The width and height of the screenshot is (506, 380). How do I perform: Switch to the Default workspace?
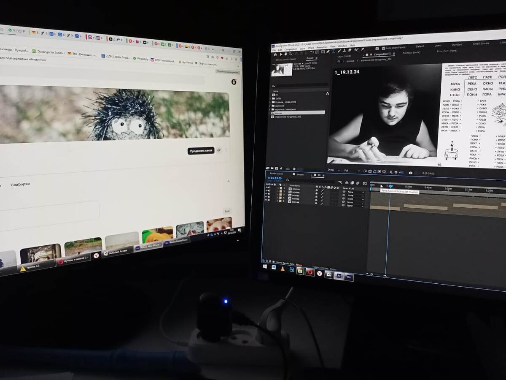[420, 46]
